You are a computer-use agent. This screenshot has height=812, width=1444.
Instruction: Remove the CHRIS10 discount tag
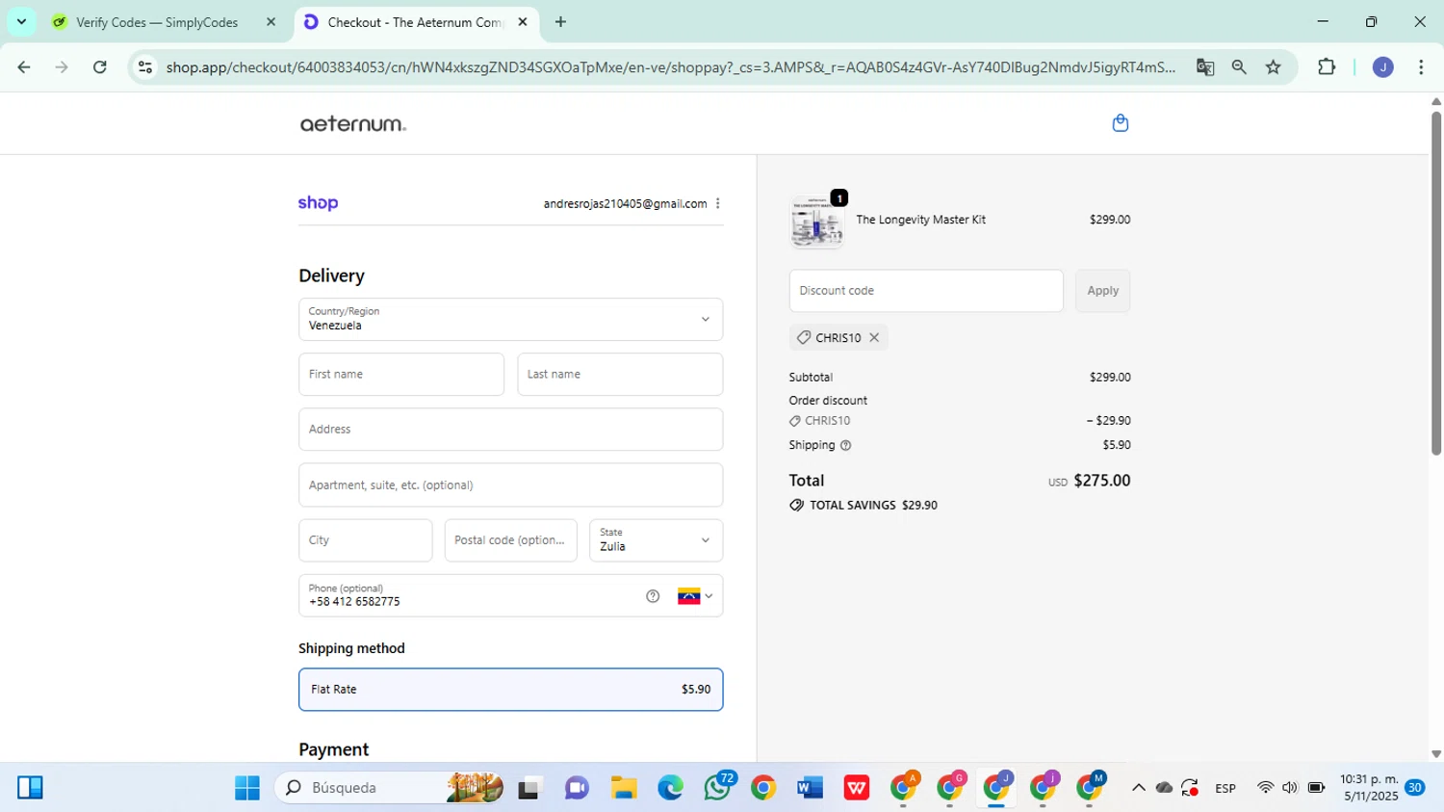click(x=874, y=337)
